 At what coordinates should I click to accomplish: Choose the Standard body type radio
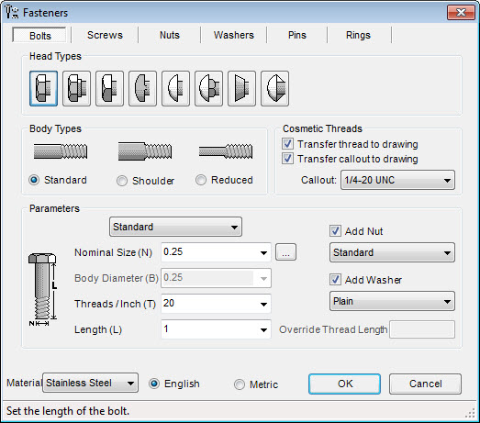pos(34,180)
